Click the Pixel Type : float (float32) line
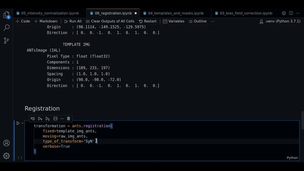 tap(78, 56)
